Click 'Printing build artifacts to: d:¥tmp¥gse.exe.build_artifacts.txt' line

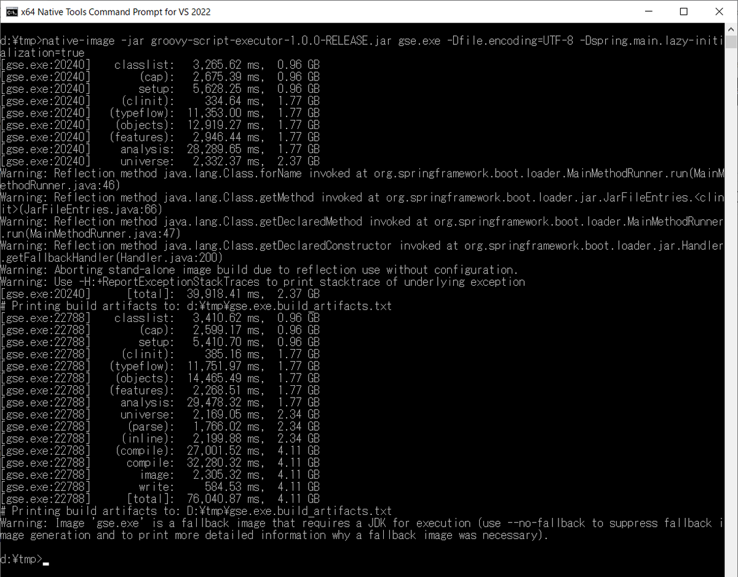tap(196, 306)
